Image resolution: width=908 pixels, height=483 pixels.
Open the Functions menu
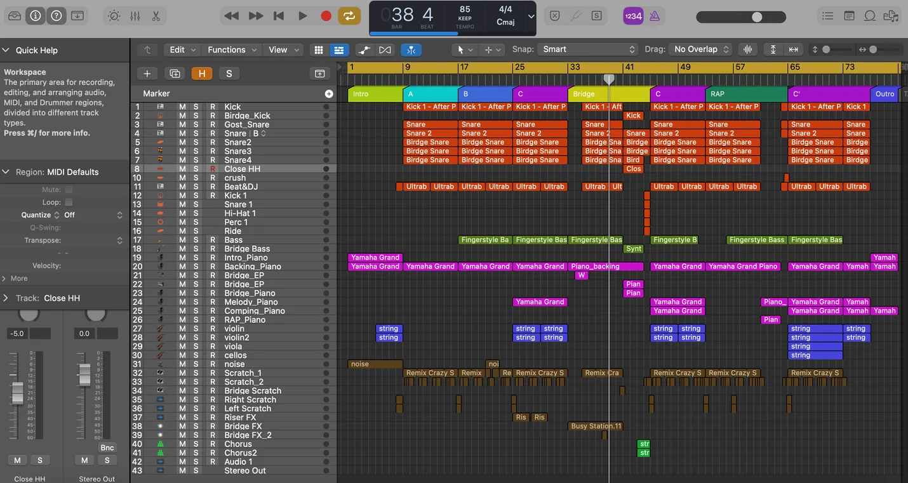(232, 50)
